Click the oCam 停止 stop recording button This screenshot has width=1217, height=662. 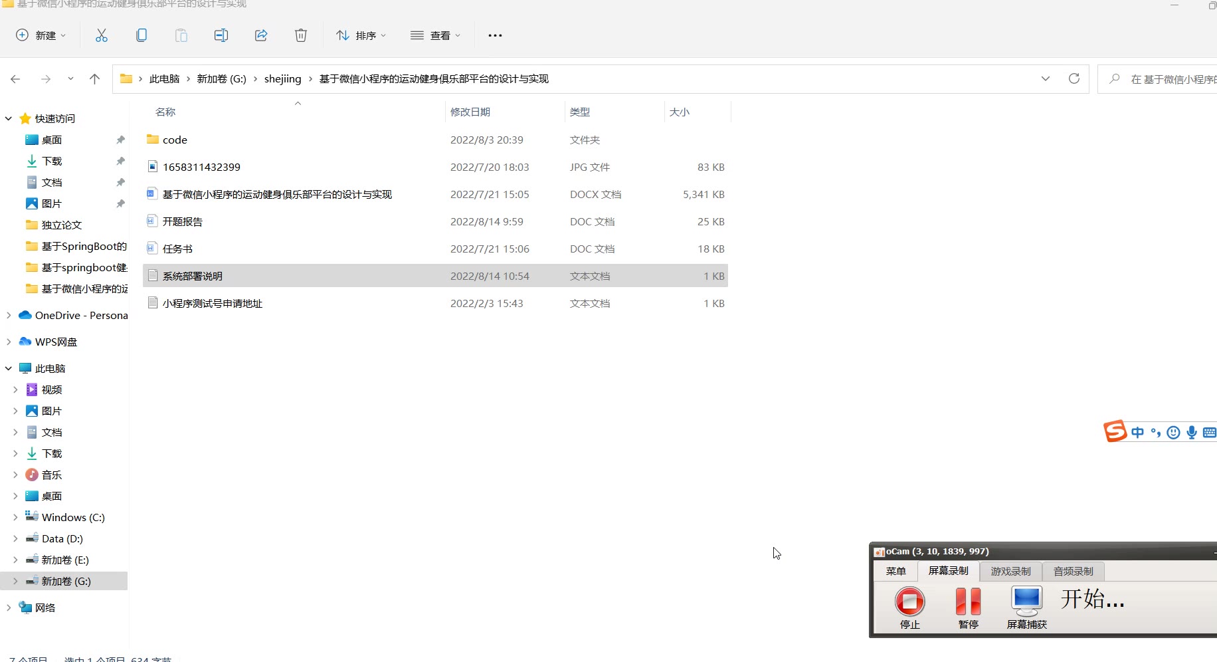tap(910, 607)
